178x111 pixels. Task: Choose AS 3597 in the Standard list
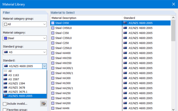pyautogui.click(x=25, y=79)
